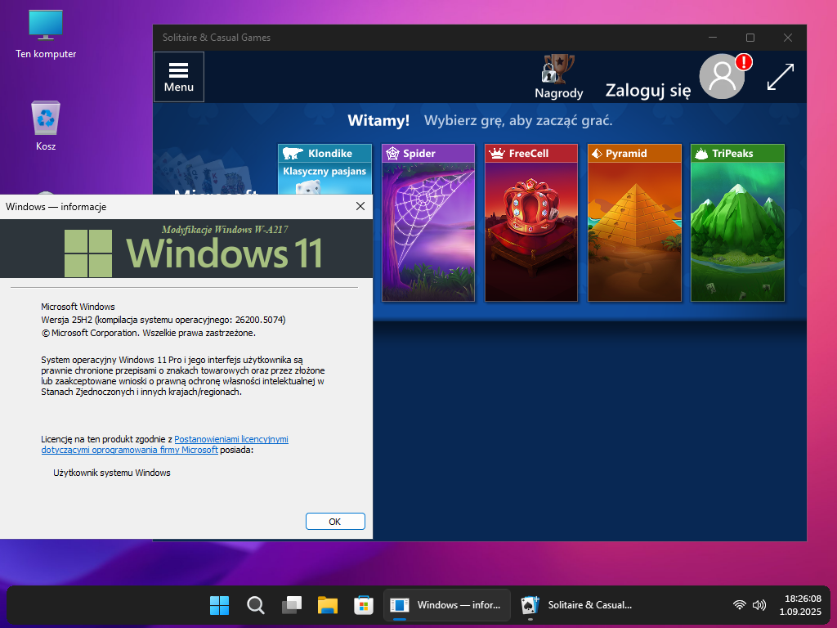This screenshot has width=837, height=628.
Task: Click Zaloguj się to sign in
Action: [647, 91]
